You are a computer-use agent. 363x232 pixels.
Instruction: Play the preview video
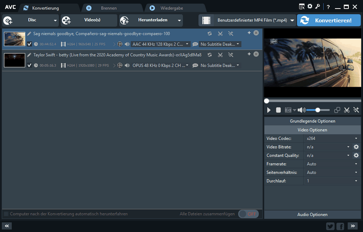point(269,110)
